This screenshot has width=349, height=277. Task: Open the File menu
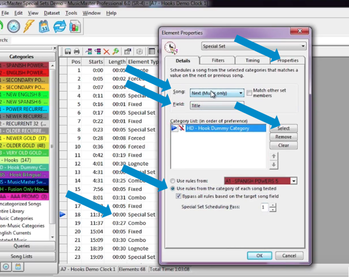coord(5,13)
